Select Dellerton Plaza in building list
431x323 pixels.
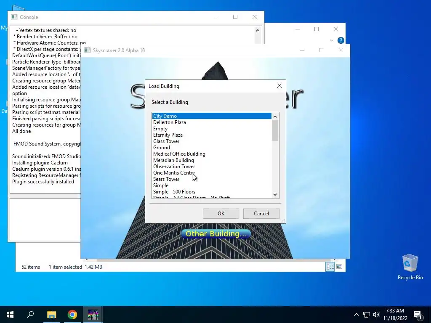(212, 122)
